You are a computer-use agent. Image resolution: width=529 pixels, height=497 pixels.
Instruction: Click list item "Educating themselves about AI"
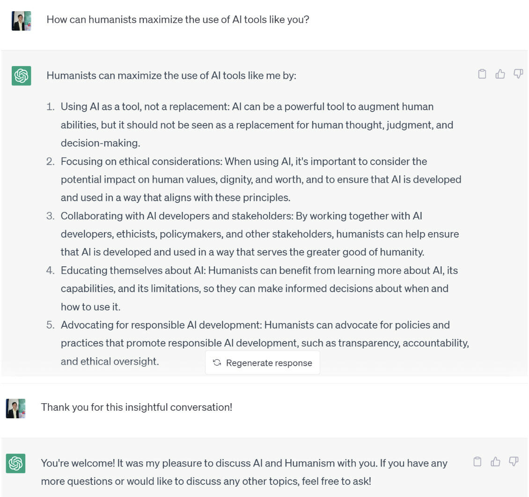click(x=252, y=288)
